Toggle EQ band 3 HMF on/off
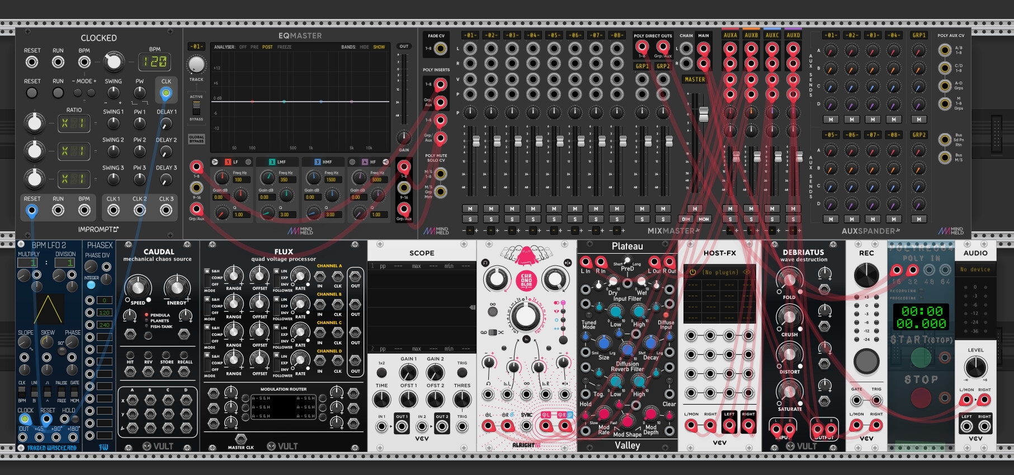The height and width of the screenshot is (475, 1014). coord(317,162)
